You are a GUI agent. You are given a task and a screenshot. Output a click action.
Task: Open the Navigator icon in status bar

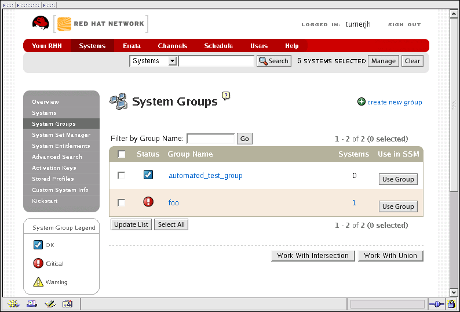[x=13, y=304]
